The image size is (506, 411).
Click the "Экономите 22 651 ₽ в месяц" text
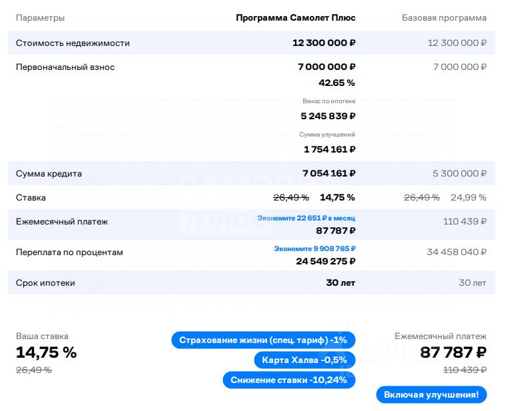[x=306, y=218]
